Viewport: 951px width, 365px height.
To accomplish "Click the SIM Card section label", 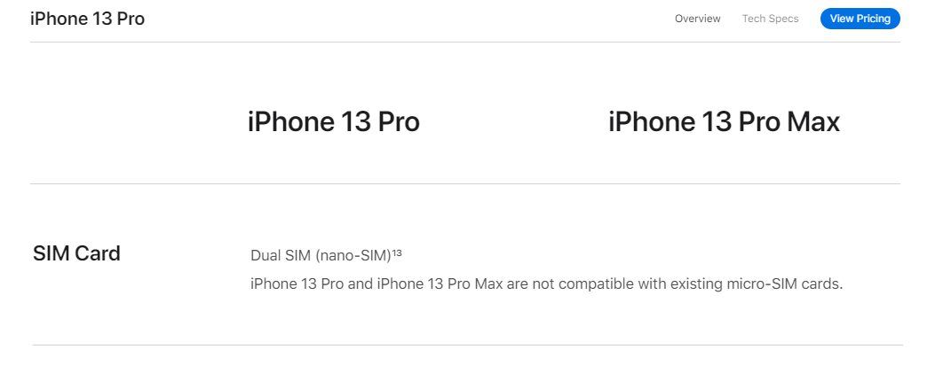I will coord(76,253).
